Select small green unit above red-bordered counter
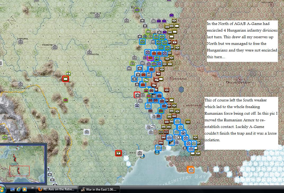 (x=68, y=74)
